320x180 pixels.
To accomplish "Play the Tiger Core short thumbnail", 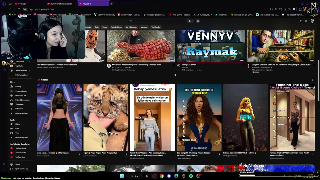I will pos(106,117).
